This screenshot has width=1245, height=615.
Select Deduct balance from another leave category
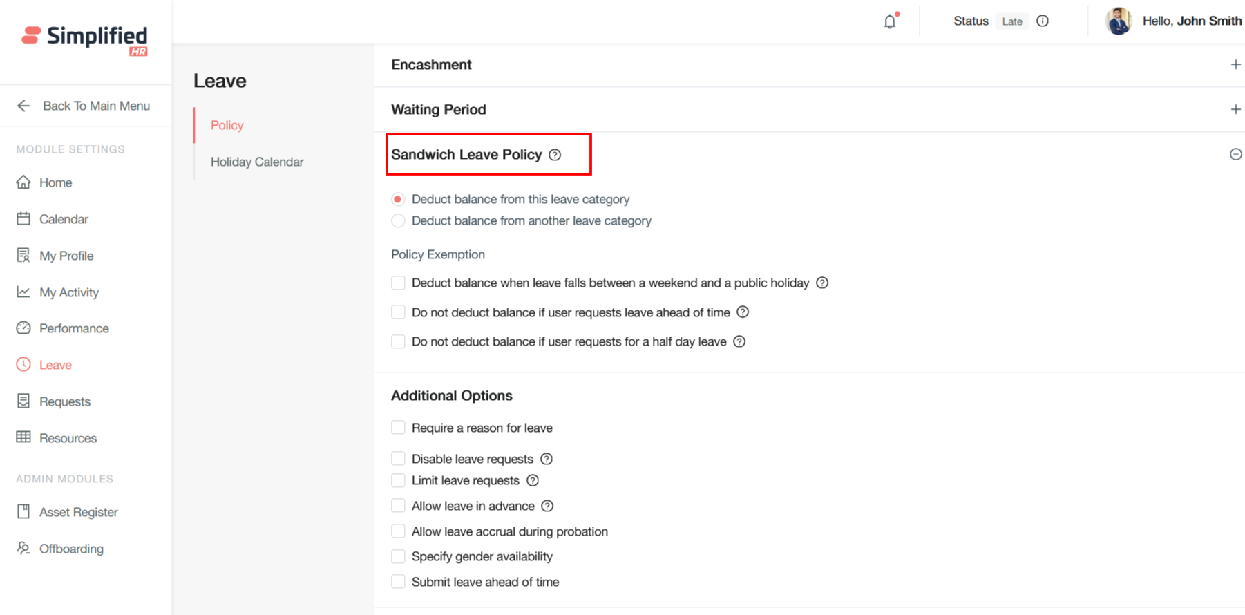coord(398,221)
